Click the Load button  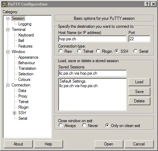pyautogui.click(x=139, y=82)
